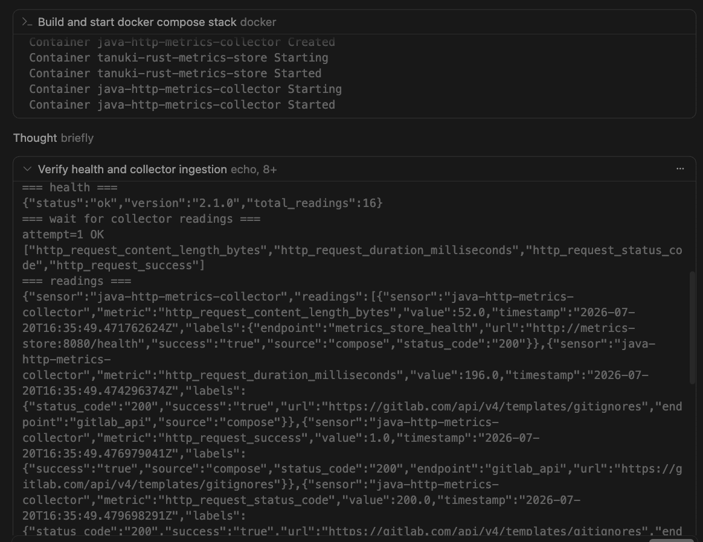Collapse the Verify health and collector ingestion block
703x542 pixels.
pos(27,169)
